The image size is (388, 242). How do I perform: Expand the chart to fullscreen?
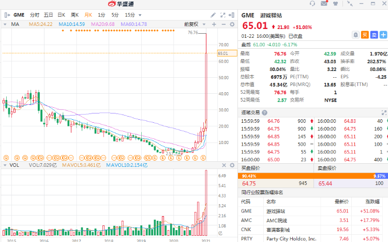[222, 15]
